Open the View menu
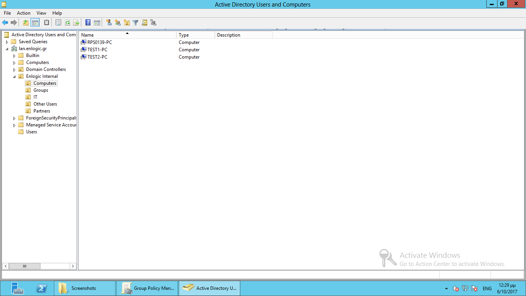 pos(41,13)
